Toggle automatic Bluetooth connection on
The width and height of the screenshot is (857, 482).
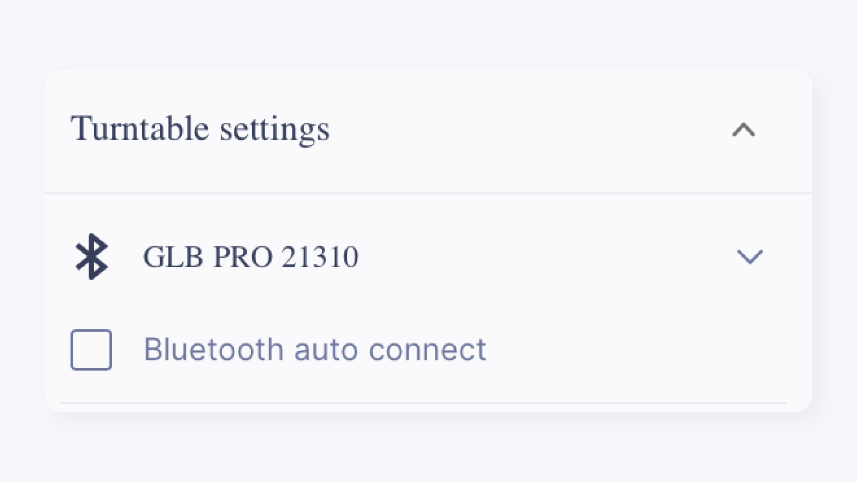(x=92, y=350)
